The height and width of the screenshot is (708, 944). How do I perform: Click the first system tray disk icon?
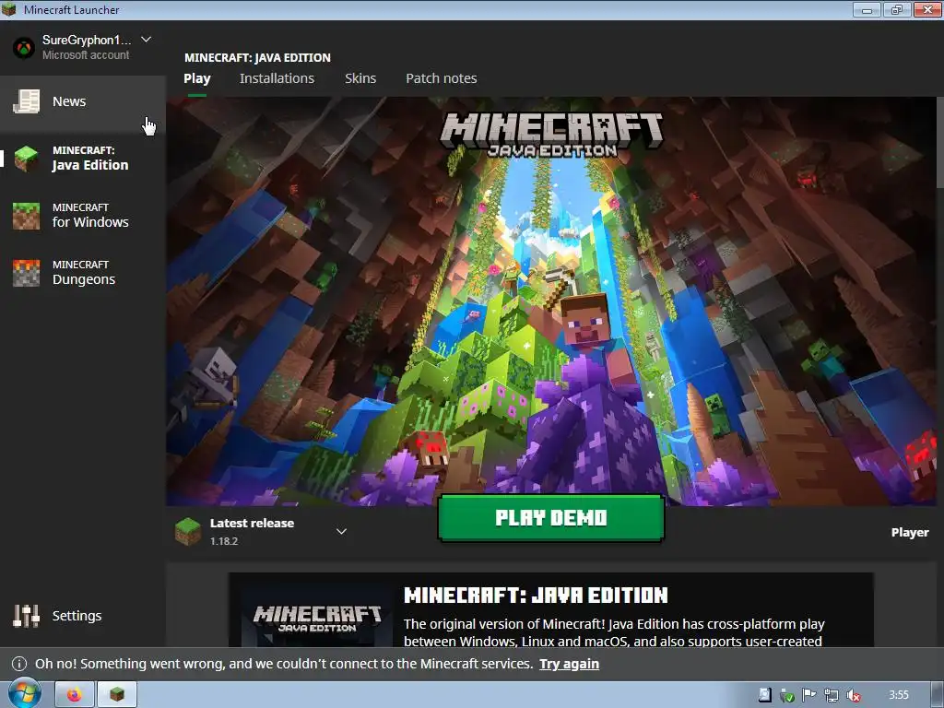pos(764,695)
